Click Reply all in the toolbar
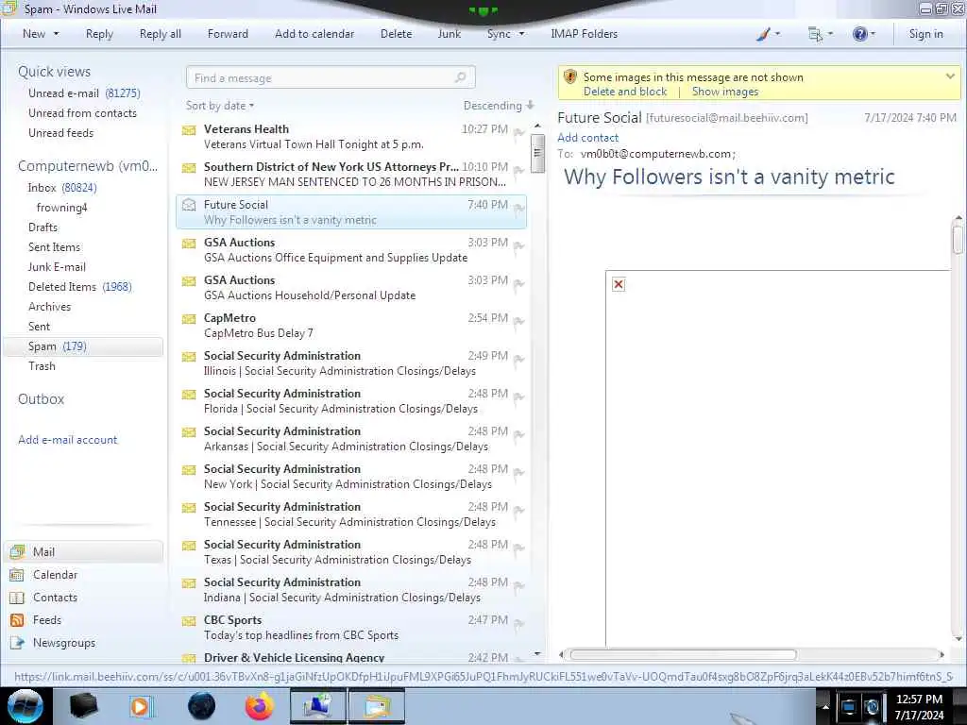 (x=161, y=34)
